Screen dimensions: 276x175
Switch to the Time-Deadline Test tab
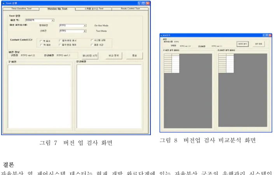pyautogui.click(x=21, y=9)
